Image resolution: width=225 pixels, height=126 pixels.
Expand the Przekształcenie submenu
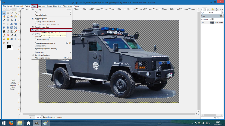[x=52, y=15]
